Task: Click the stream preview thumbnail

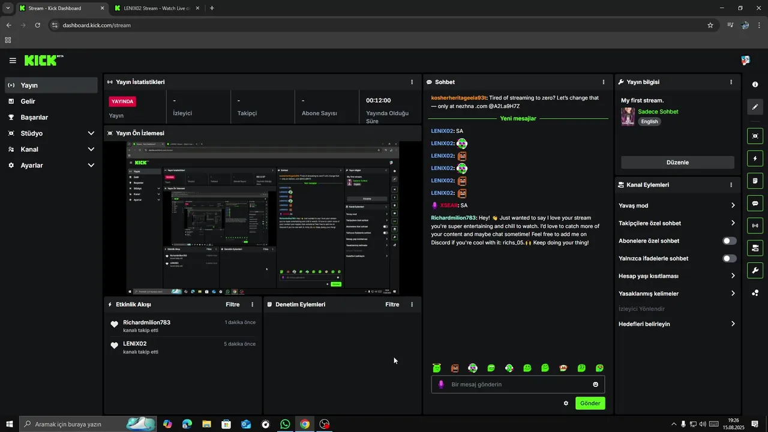Action: coord(263,218)
